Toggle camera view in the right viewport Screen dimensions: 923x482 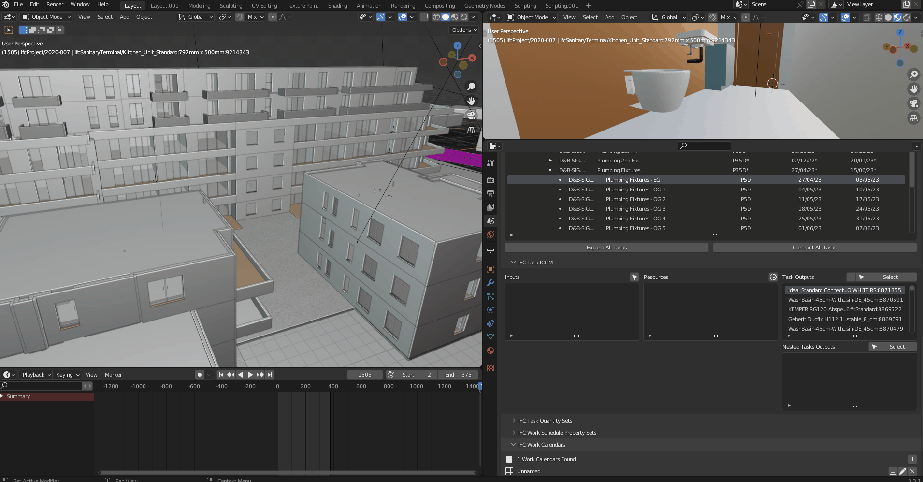pos(914,103)
